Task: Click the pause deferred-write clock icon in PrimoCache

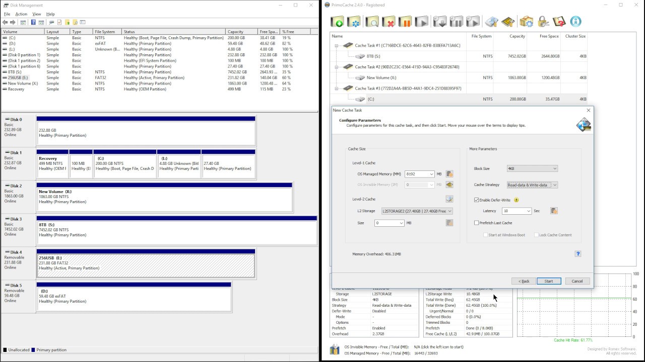Action: coord(457,22)
